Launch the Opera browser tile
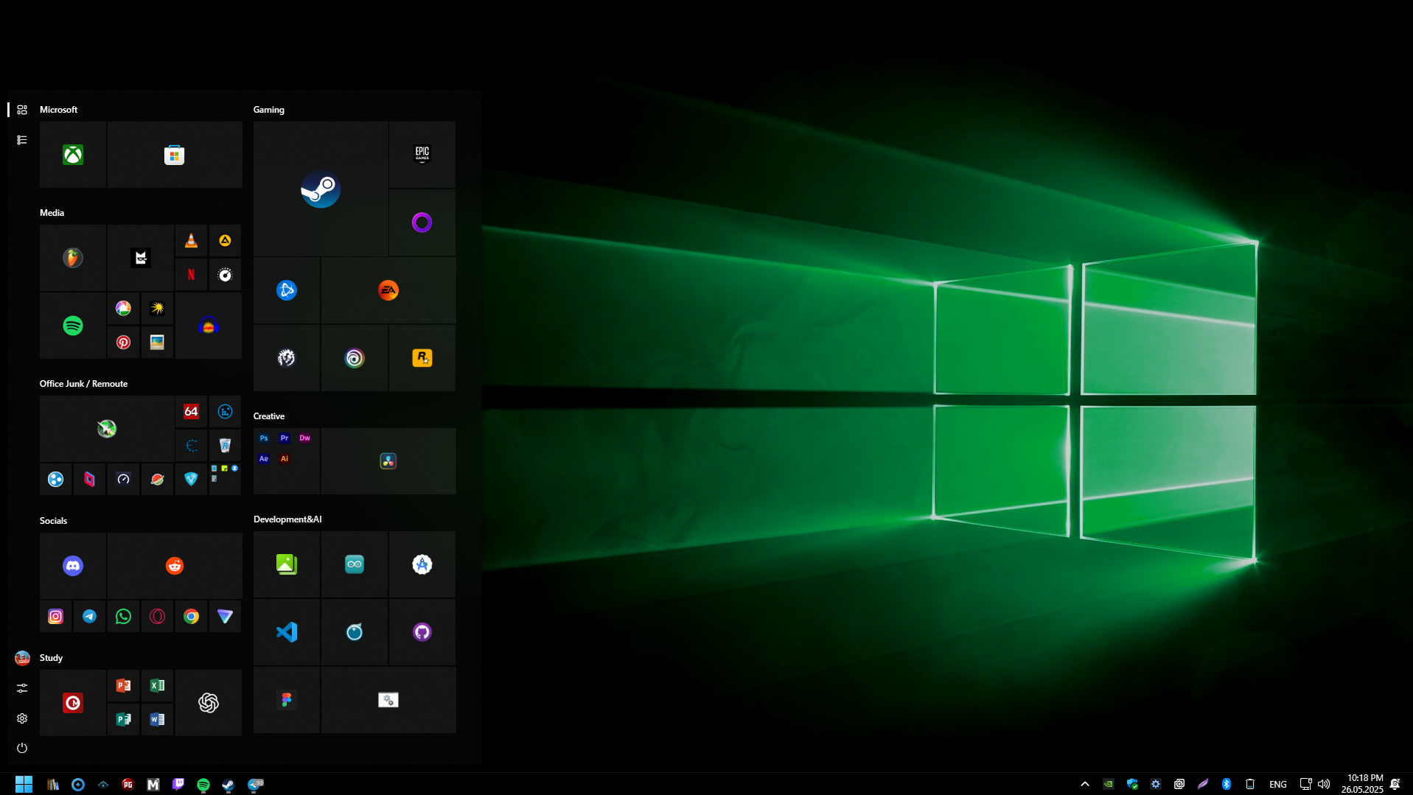 [157, 617]
